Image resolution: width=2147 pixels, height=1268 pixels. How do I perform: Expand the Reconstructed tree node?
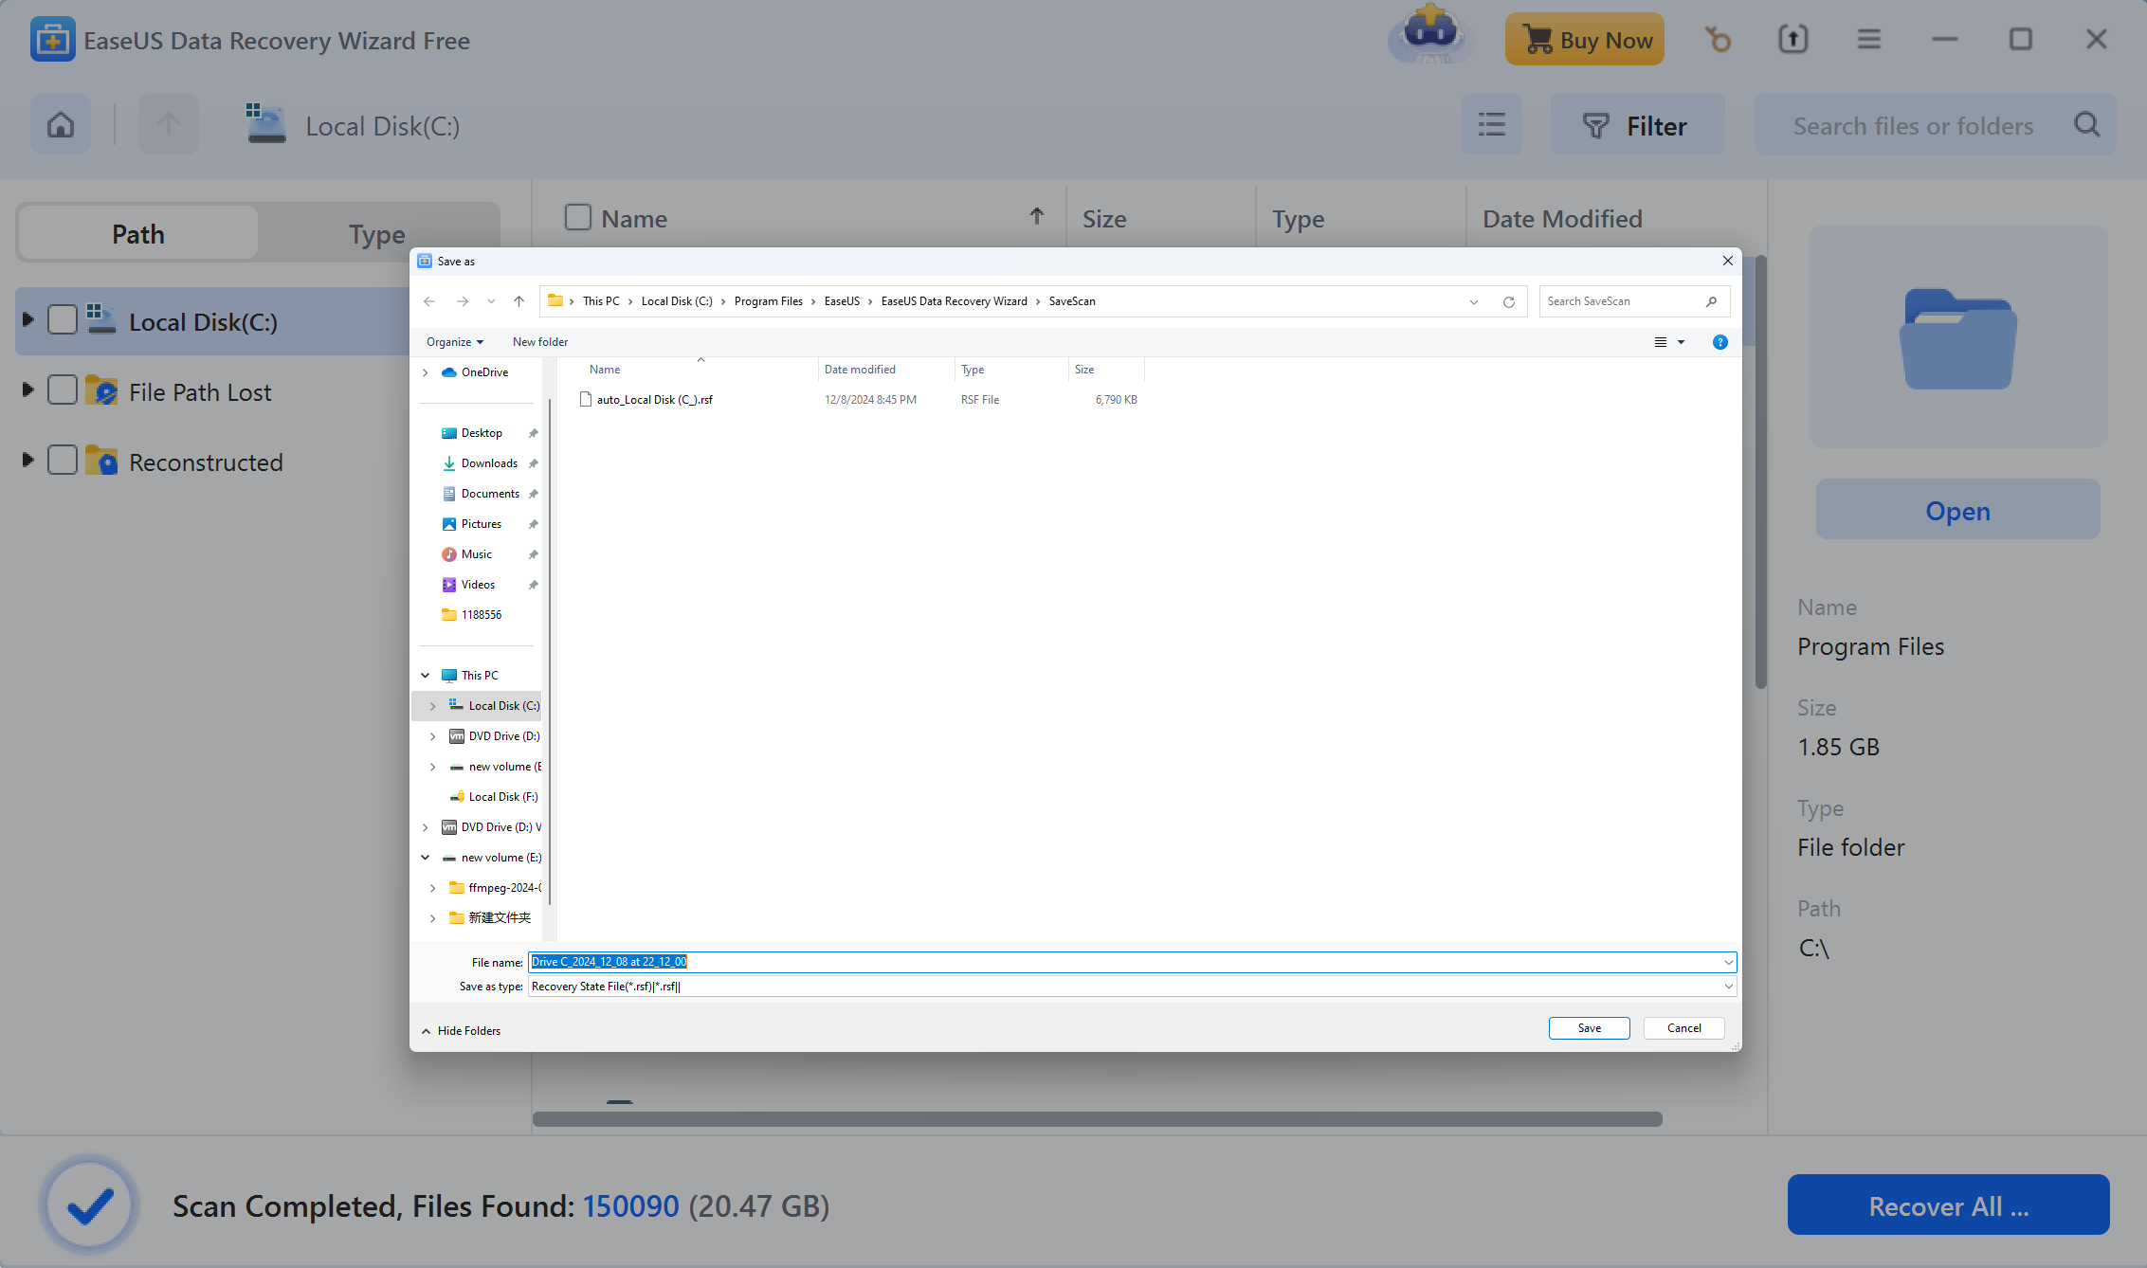coord(27,461)
